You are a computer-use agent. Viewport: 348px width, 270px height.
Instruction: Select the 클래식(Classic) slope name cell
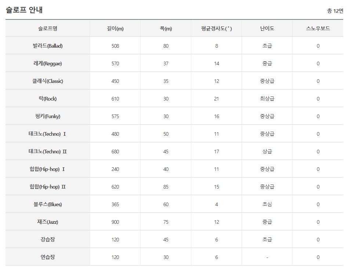47,81
